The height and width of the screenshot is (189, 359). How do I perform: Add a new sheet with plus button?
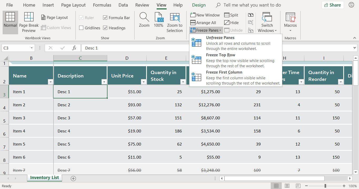[x=73, y=179]
